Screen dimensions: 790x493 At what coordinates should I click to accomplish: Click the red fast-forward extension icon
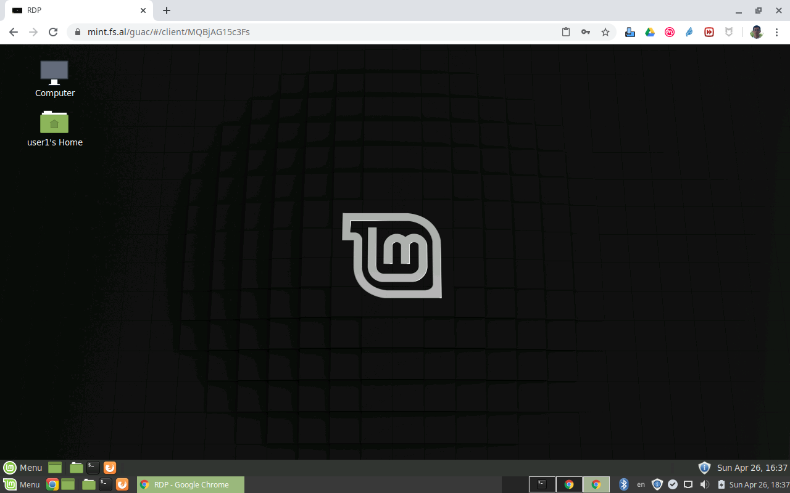[x=709, y=32]
